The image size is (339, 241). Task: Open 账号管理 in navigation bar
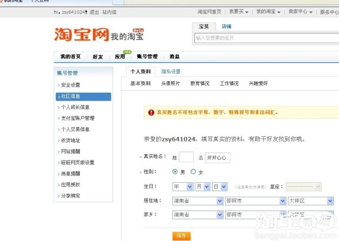click(x=147, y=57)
